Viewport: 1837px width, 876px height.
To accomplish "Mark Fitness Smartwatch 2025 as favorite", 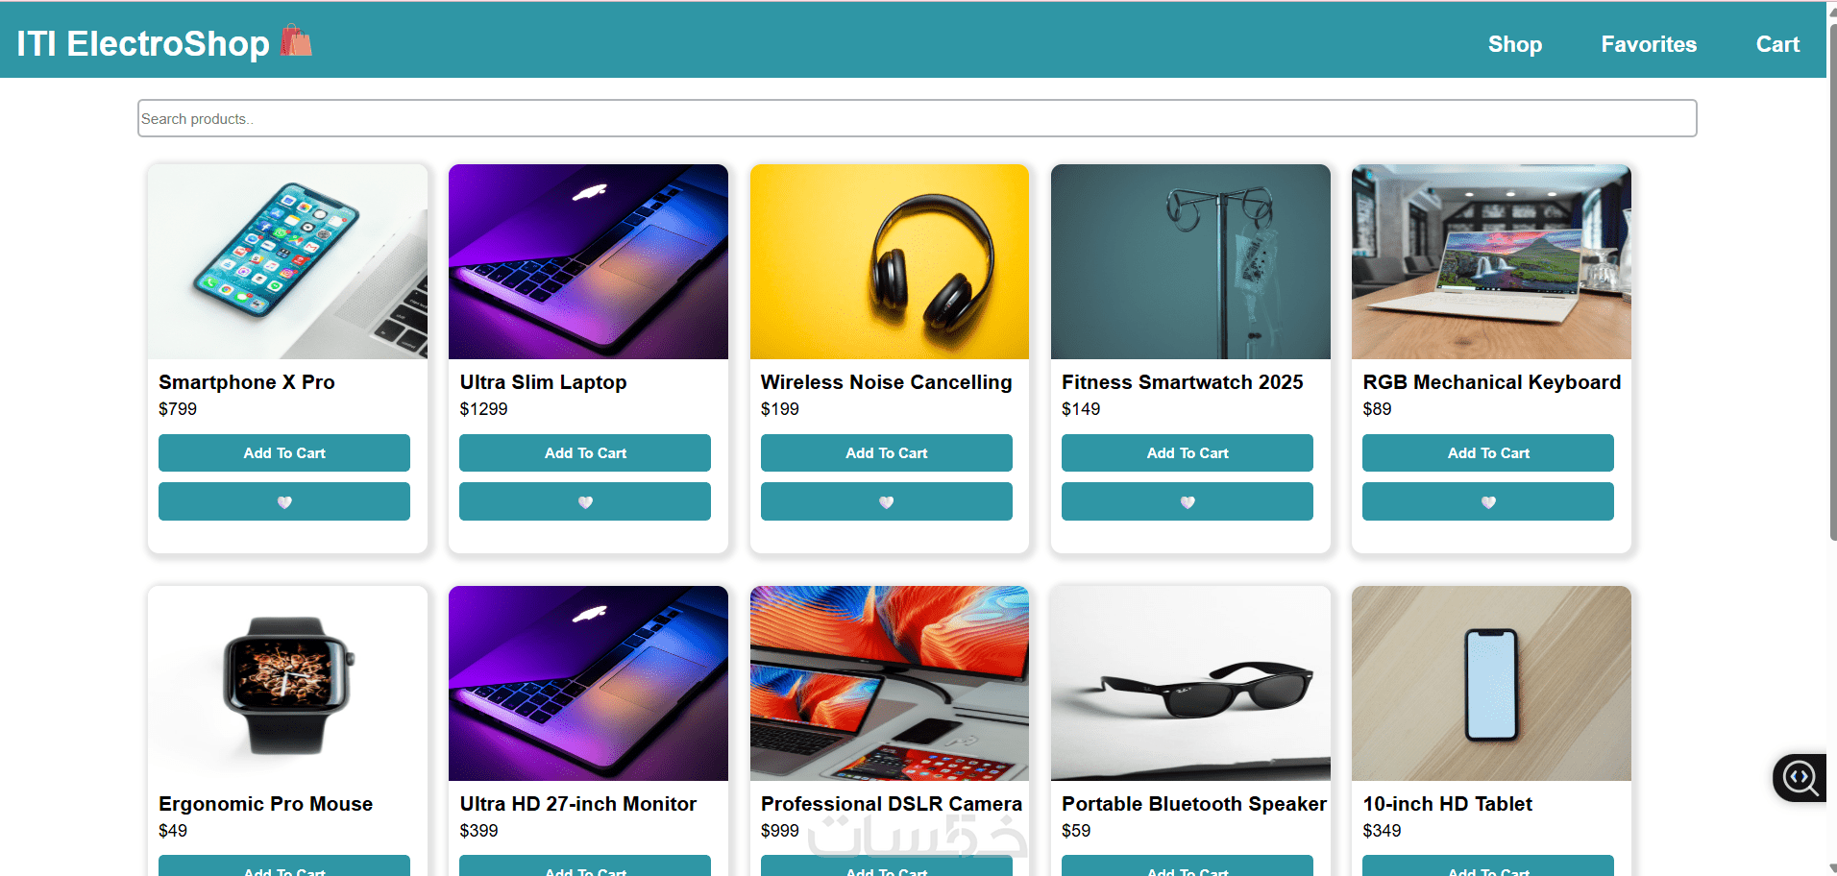I will tap(1188, 501).
